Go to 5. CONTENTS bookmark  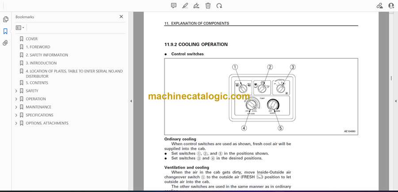37,83
